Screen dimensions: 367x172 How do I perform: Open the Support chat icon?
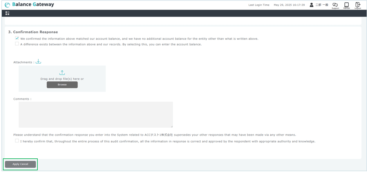point(335,5)
